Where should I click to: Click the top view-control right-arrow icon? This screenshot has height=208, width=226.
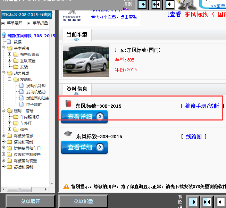point(142,5)
